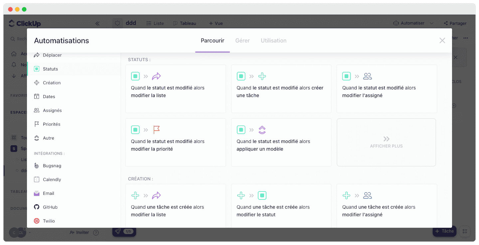Viewport: 479px width, 245px height.
Task: Pick tâche créée alors modifier le statut
Action: [281, 206]
